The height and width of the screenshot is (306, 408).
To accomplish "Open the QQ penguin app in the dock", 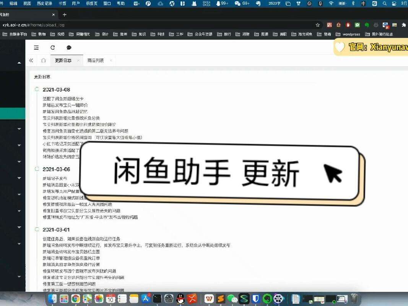I will 180,299.
